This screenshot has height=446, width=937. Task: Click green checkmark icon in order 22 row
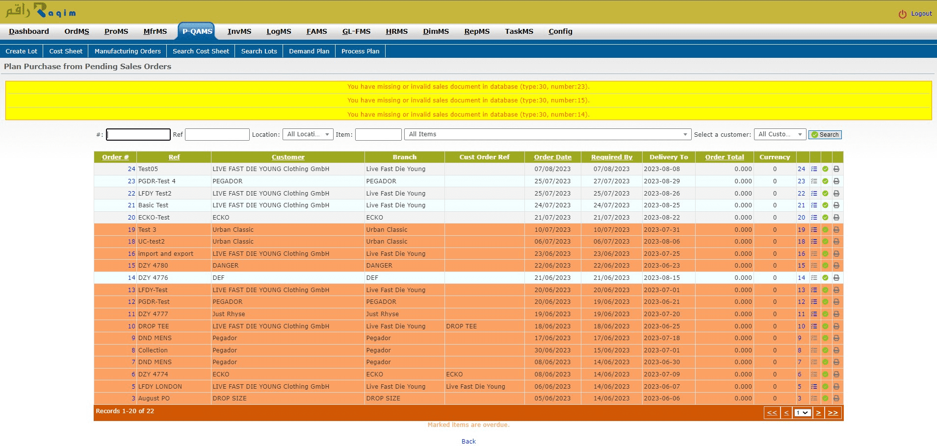(825, 194)
